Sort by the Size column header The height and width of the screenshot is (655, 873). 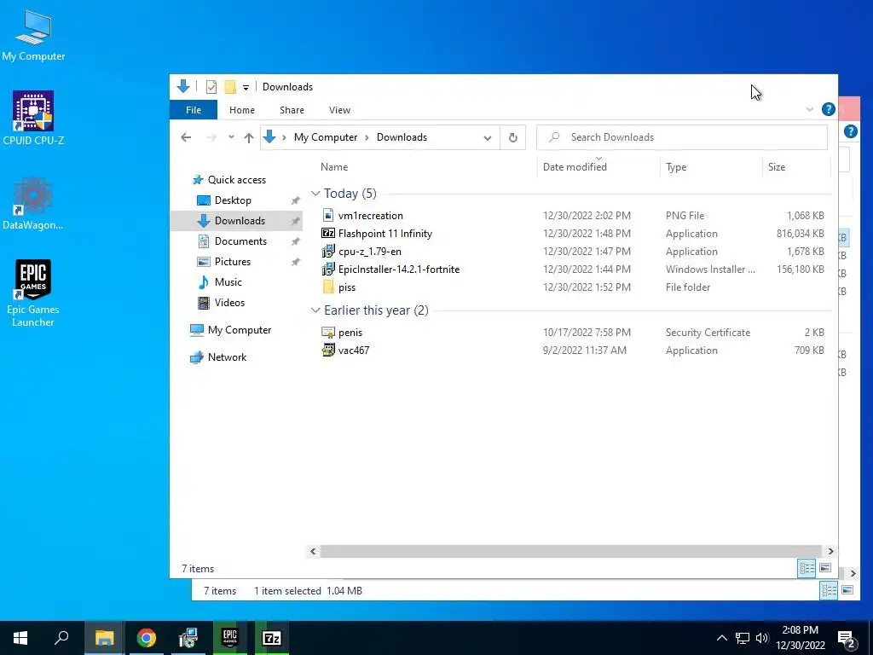[776, 166]
